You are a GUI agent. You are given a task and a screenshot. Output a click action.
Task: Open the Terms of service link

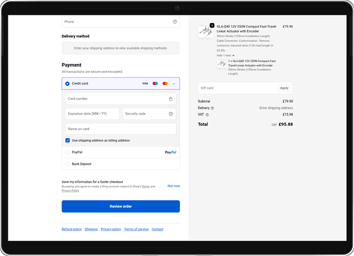coord(136,229)
